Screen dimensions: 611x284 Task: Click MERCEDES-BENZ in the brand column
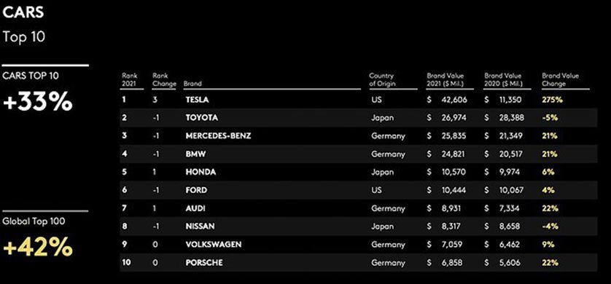218,135
